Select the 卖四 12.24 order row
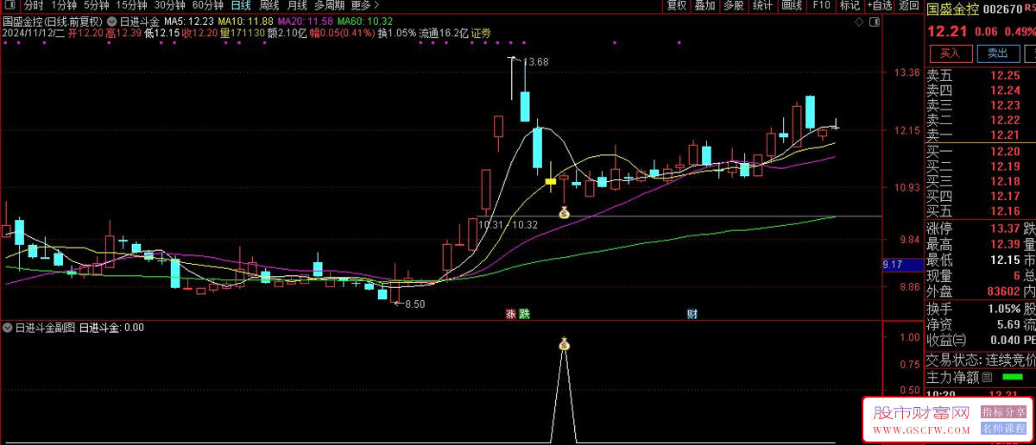This screenshot has height=445, width=1036. (x=980, y=91)
